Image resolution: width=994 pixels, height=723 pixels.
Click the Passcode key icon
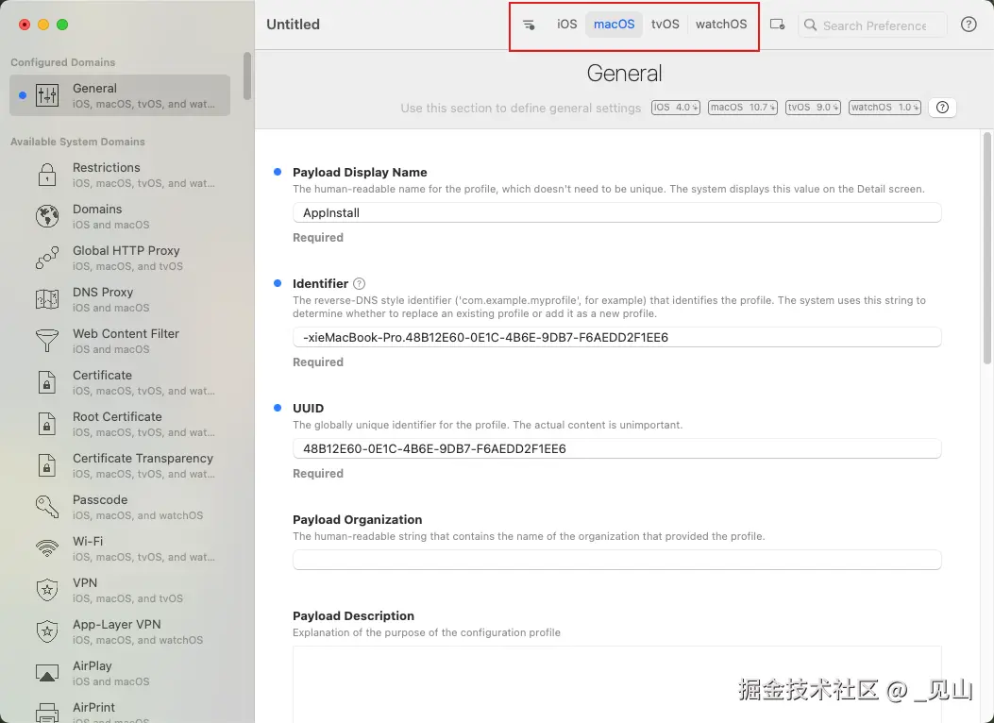tap(47, 507)
